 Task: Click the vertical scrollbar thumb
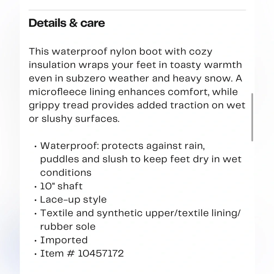coord(252,117)
